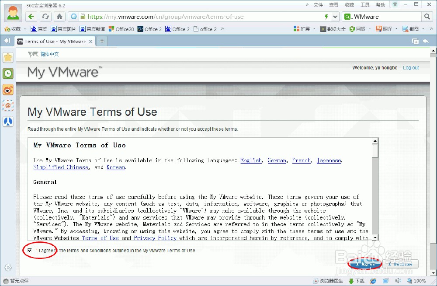
Task: Toggle the speed mode lightning icon
Action: (x=327, y=16)
